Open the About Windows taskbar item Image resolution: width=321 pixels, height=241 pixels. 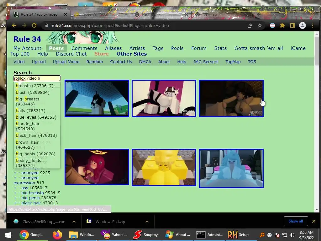click(x=178, y=235)
